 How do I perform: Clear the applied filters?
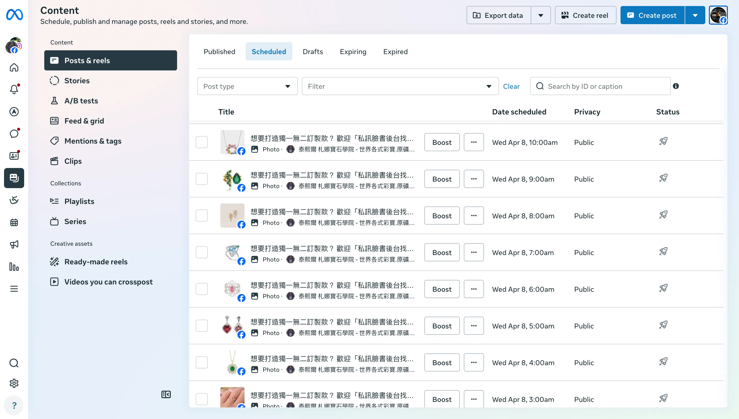pyautogui.click(x=511, y=86)
